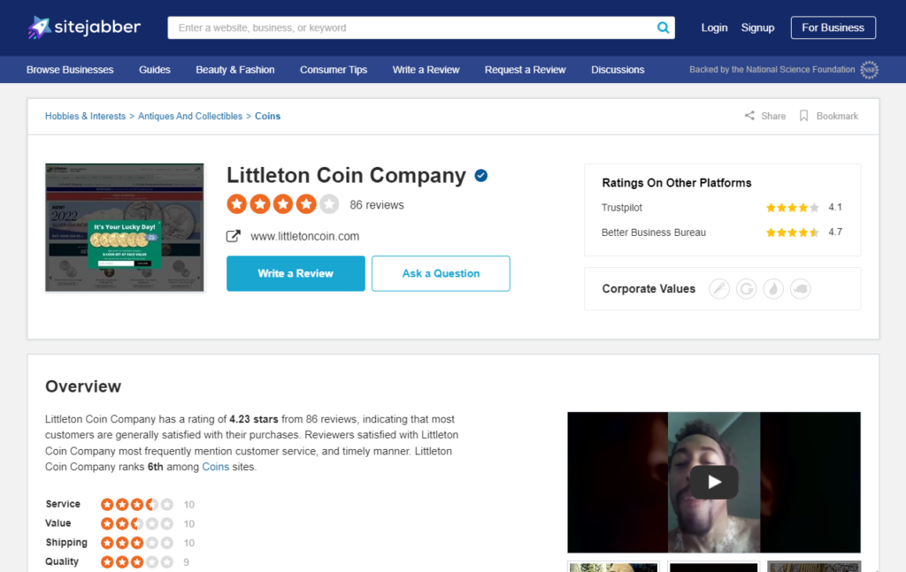This screenshot has height=572, width=906.
Task: Click the Overview heading
Action: coord(83,386)
